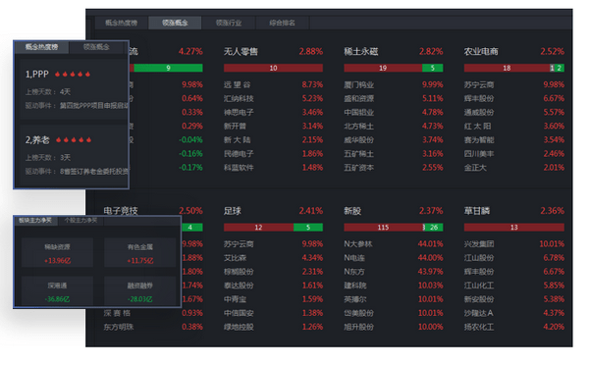Select the 1,PPP hot concept entry
This screenshot has width=589, height=365.
pyautogui.click(x=72, y=89)
